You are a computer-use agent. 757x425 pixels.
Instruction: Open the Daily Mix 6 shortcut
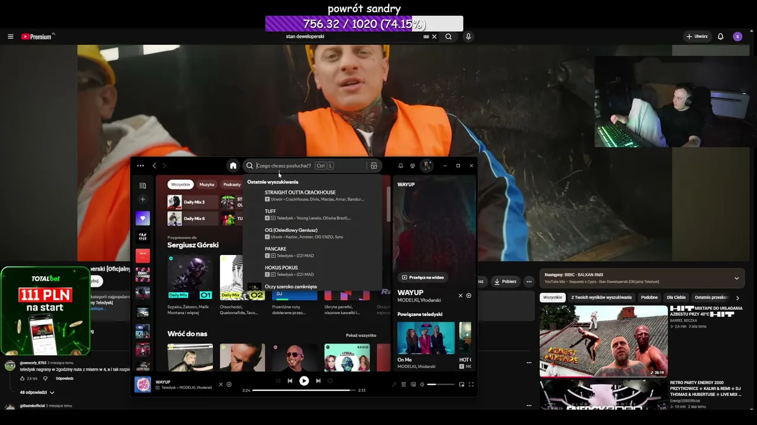click(x=192, y=218)
